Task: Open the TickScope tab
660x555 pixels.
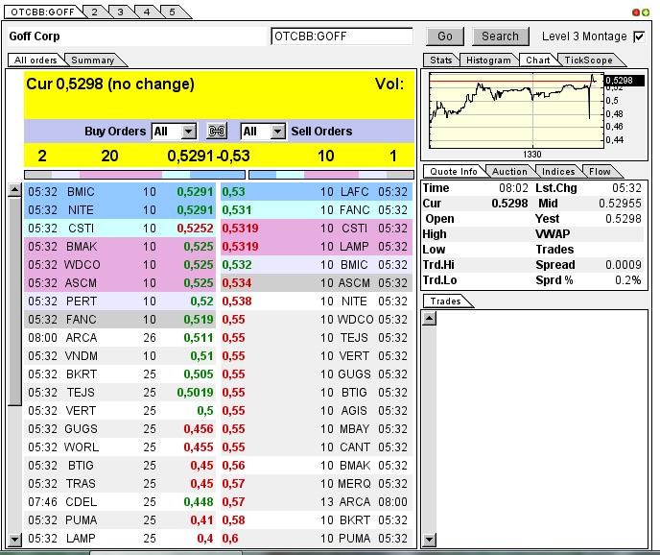Action: coord(588,60)
